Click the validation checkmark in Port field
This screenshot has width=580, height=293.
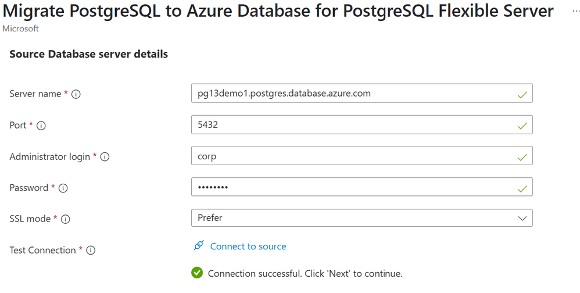[522, 126]
